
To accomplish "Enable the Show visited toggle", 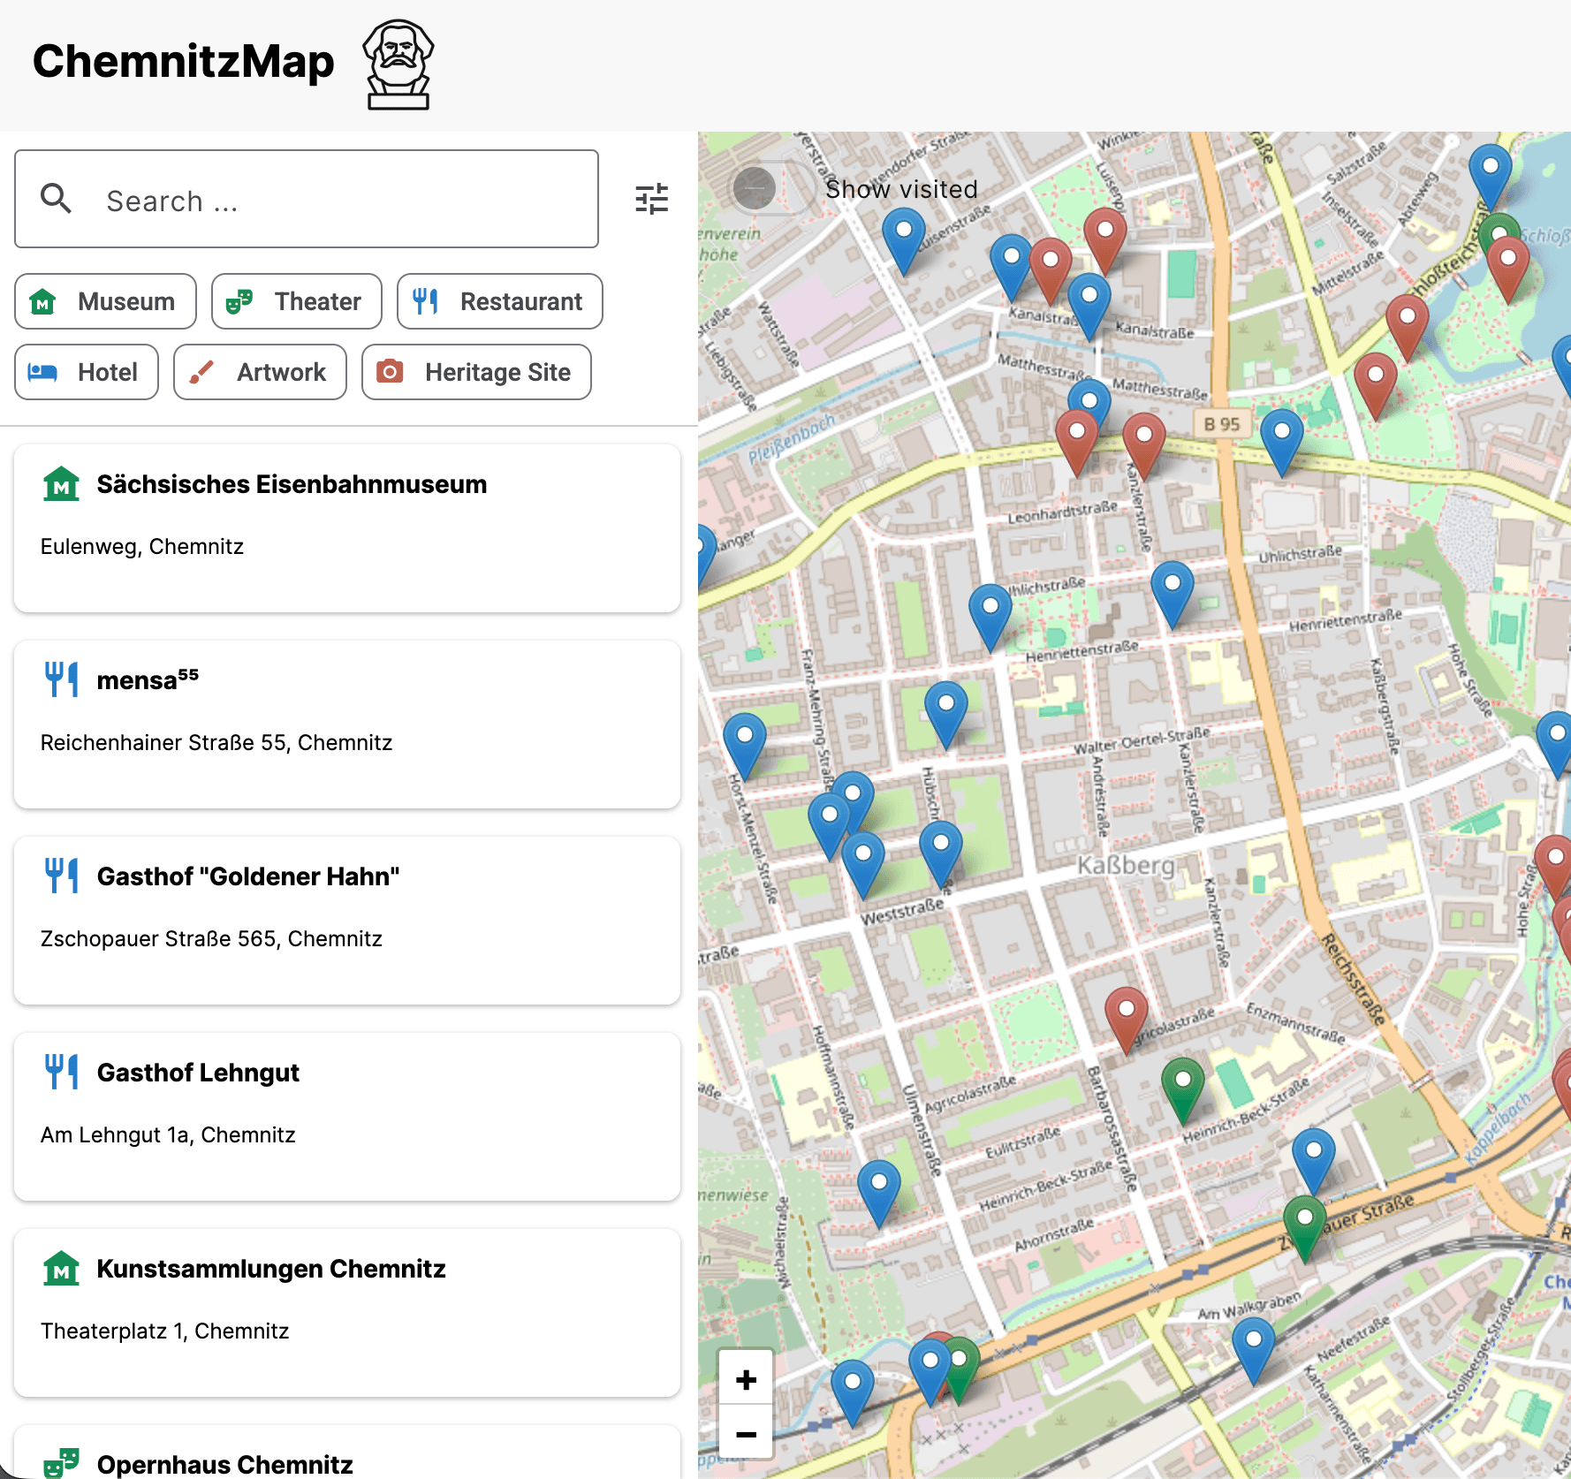I will [x=770, y=188].
